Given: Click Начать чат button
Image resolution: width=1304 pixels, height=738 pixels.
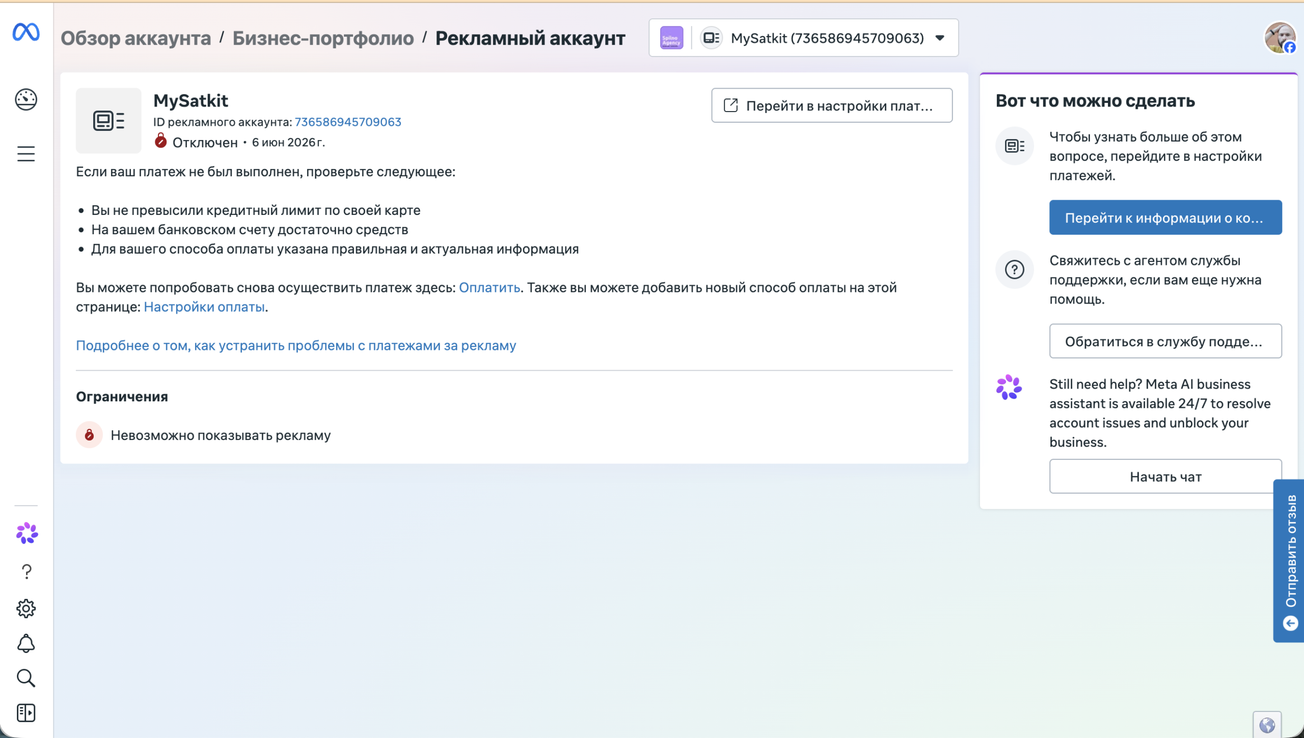Looking at the screenshot, I should click(x=1165, y=477).
